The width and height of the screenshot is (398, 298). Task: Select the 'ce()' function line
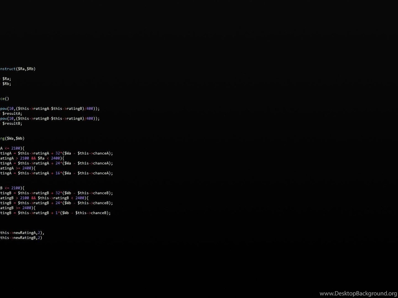pyautogui.click(x=5, y=99)
